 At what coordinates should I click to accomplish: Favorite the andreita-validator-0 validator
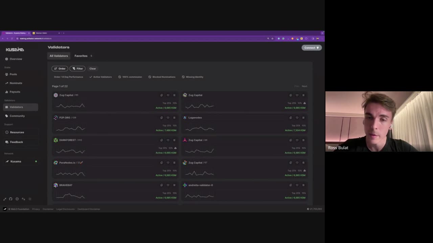[297, 185]
